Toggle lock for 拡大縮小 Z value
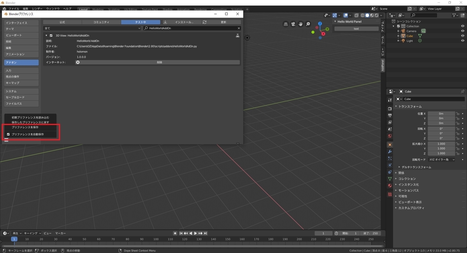Screen dimensions: 467x253 click(458, 153)
